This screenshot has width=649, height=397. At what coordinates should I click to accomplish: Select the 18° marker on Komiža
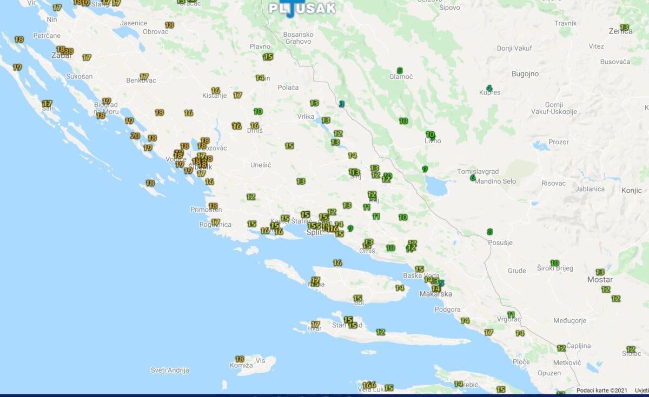240,359
